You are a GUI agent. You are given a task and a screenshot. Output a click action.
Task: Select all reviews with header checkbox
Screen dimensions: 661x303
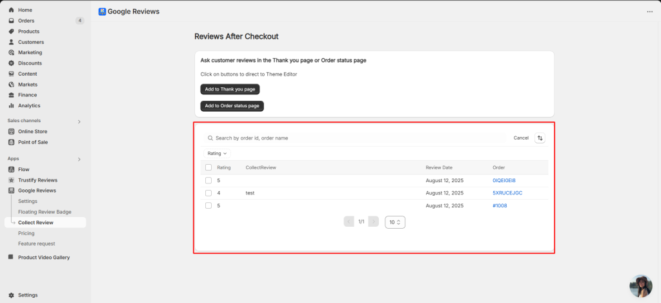coord(208,167)
